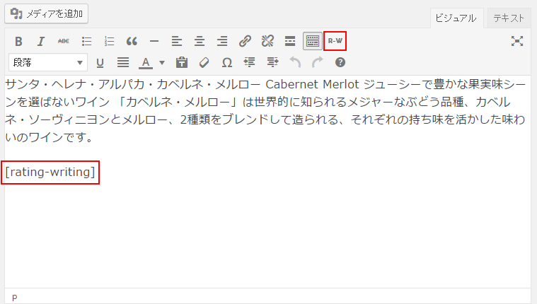
Task: Insert a horizontal line
Action: pos(154,42)
